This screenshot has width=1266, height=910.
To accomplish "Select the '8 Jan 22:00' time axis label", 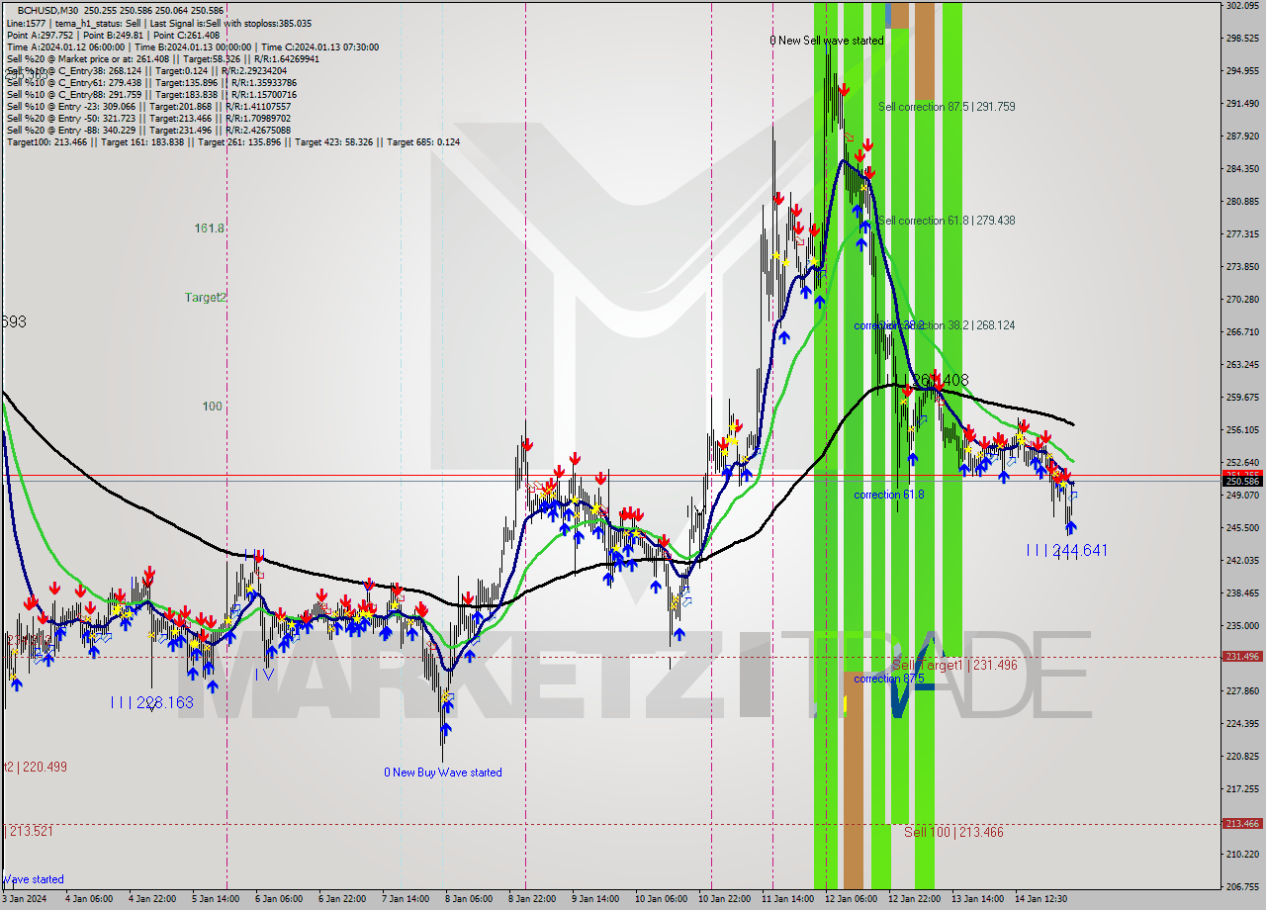I will (531, 899).
